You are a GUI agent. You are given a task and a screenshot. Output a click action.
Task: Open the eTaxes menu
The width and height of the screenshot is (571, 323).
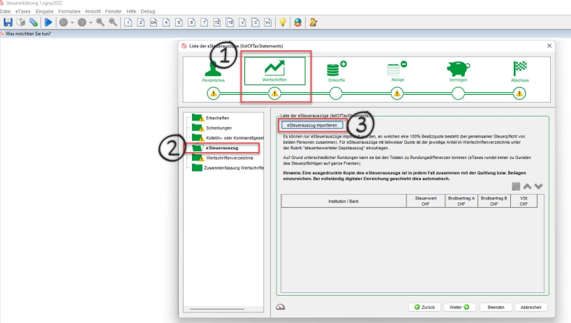point(23,12)
